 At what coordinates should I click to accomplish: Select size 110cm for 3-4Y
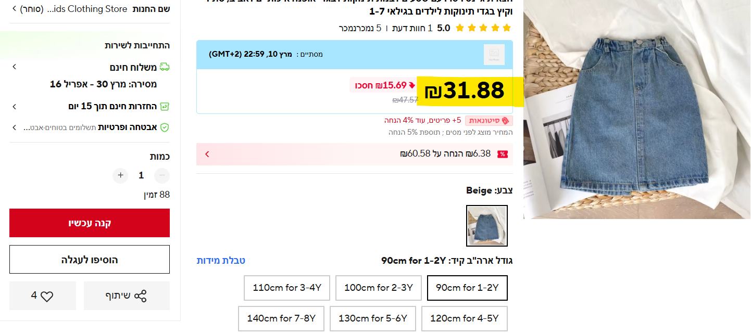(287, 288)
